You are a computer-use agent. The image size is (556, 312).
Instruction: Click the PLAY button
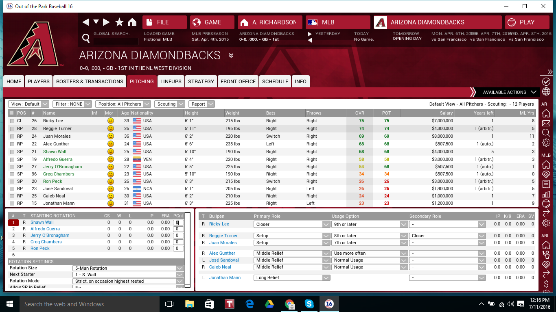(527, 22)
